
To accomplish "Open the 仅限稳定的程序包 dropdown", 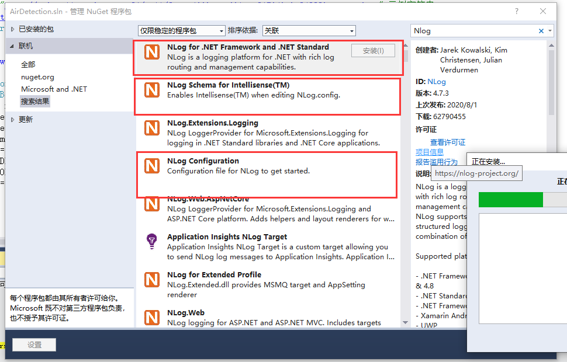I will point(182,31).
